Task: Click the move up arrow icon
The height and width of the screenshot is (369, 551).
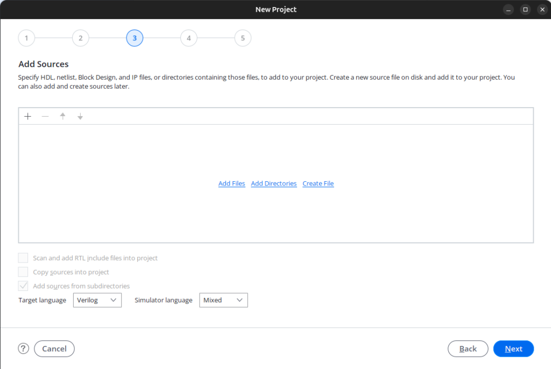Action: (x=62, y=116)
